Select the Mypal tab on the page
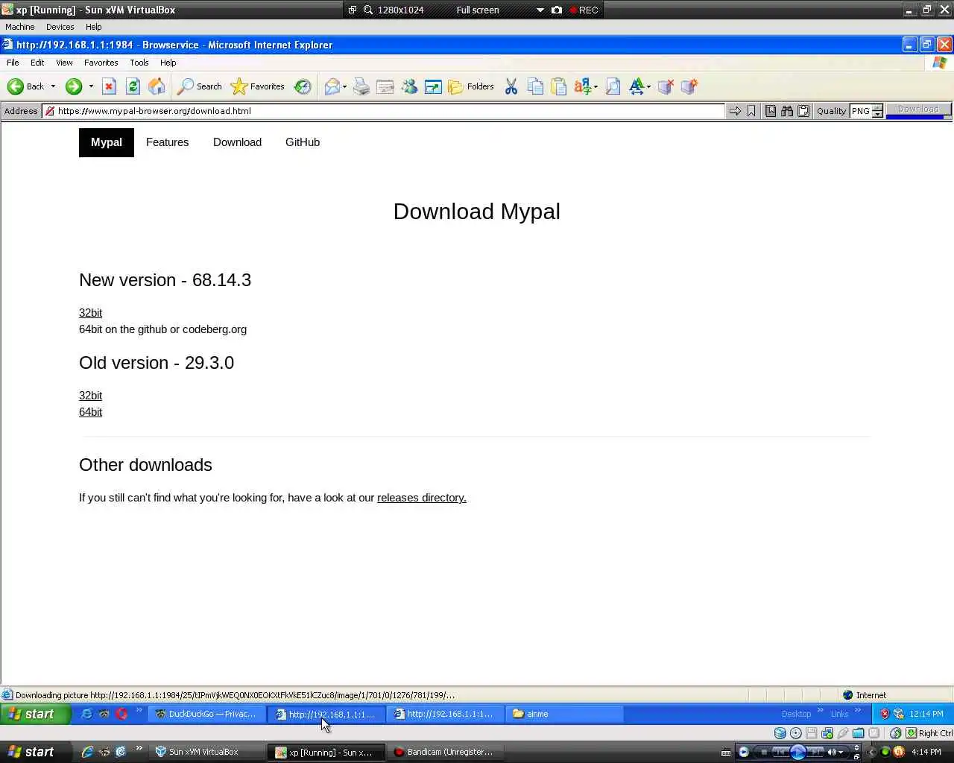954x763 pixels. 107,142
